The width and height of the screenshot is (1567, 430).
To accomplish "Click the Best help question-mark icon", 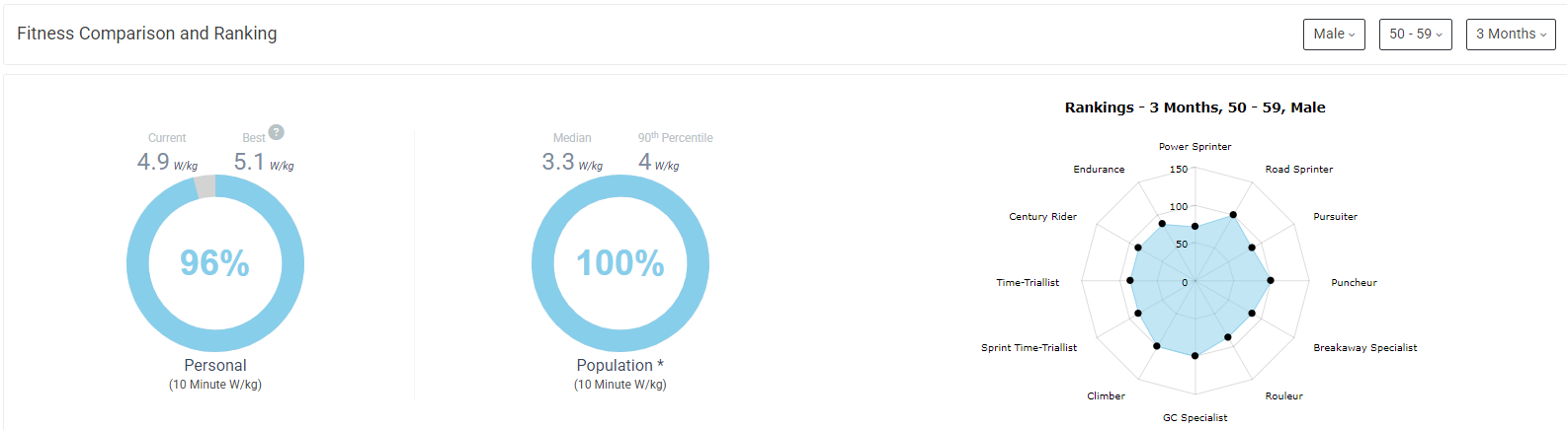I will 277,132.
